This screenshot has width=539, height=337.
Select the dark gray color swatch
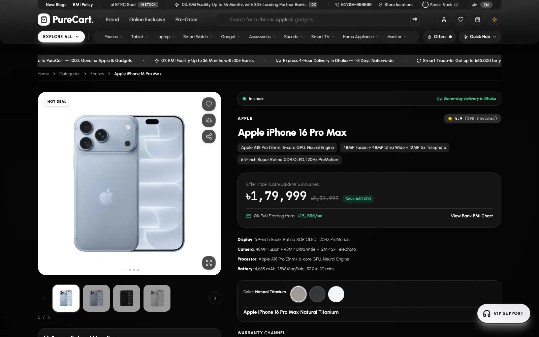click(x=317, y=294)
